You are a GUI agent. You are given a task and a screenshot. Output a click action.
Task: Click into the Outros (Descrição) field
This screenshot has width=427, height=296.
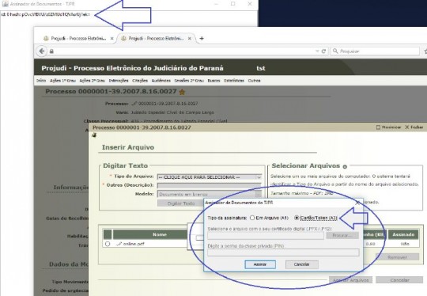[x=209, y=186]
